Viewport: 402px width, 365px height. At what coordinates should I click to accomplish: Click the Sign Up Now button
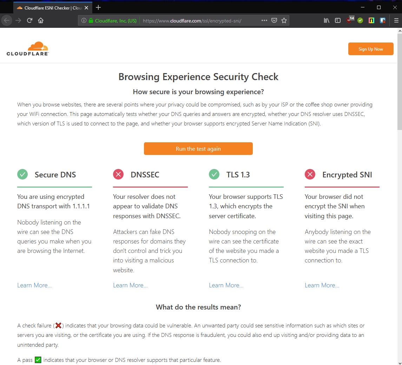click(x=370, y=49)
